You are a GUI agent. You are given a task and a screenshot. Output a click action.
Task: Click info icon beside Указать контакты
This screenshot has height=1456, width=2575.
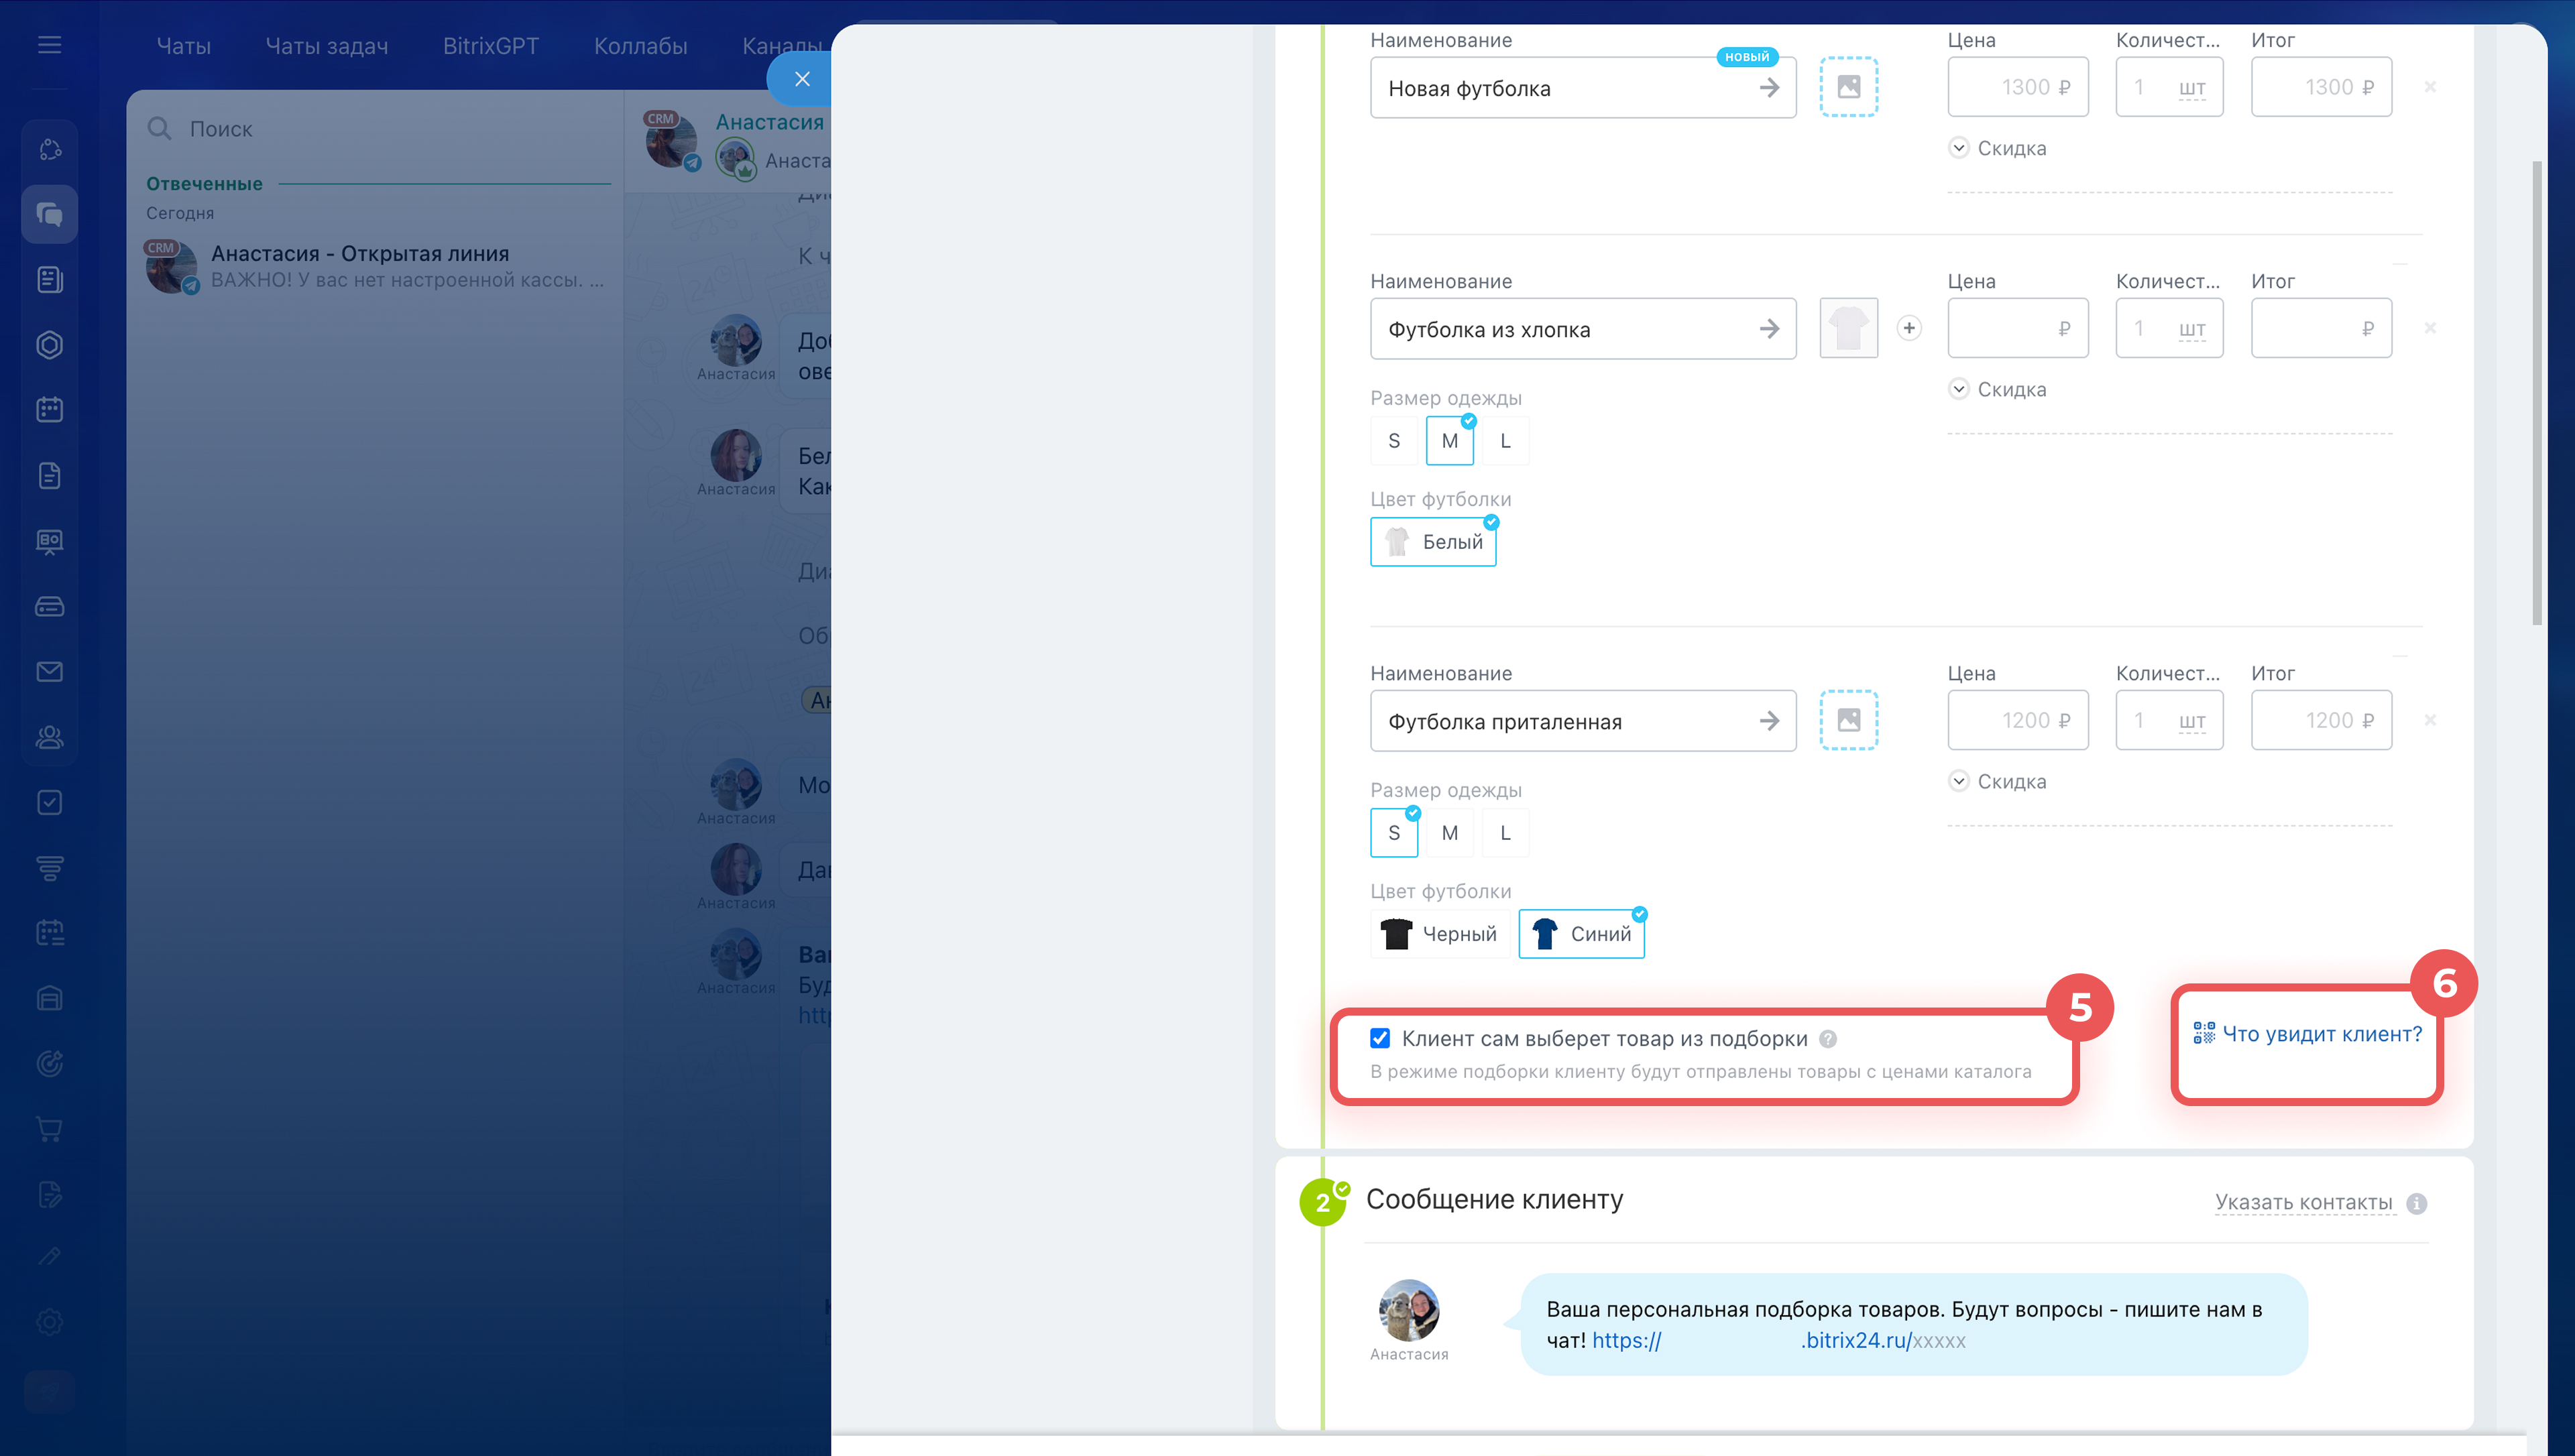(x=2416, y=1203)
